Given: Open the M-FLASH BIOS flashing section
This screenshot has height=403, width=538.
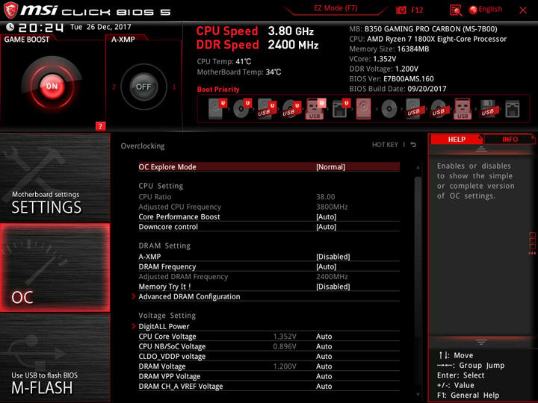Looking at the screenshot, I should [x=55, y=358].
